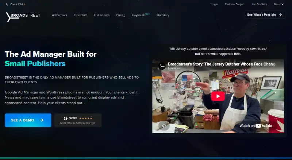
Task: Click Watch on YouTube
Action: (x=256, y=126)
